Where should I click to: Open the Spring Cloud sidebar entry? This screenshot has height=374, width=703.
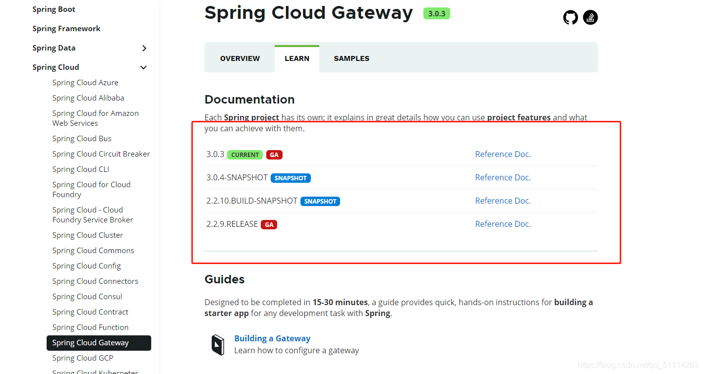coord(56,67)
